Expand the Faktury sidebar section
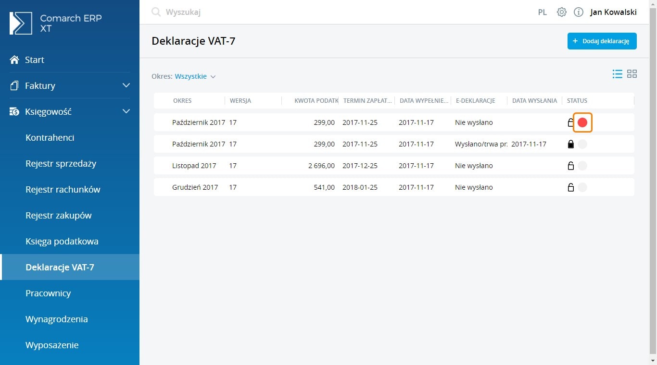The width and height of the screenshot is (657, 365). click(x=126, y=85)
